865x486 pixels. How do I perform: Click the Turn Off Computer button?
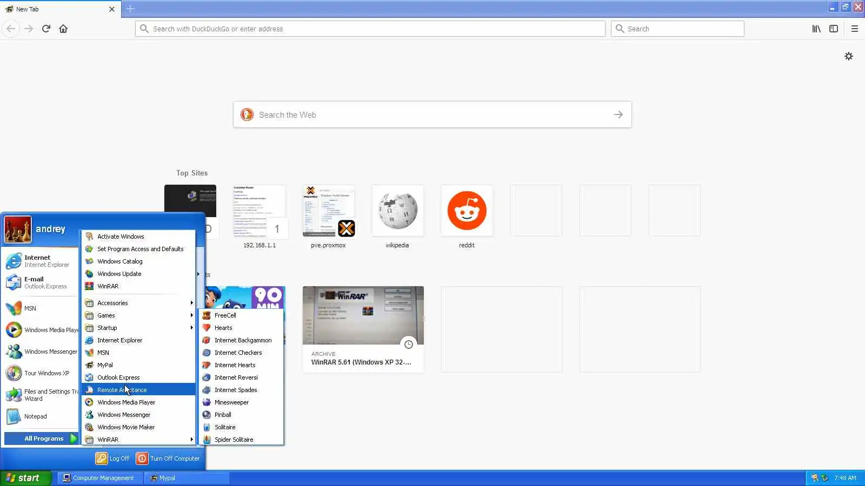[x=168, y=458]
